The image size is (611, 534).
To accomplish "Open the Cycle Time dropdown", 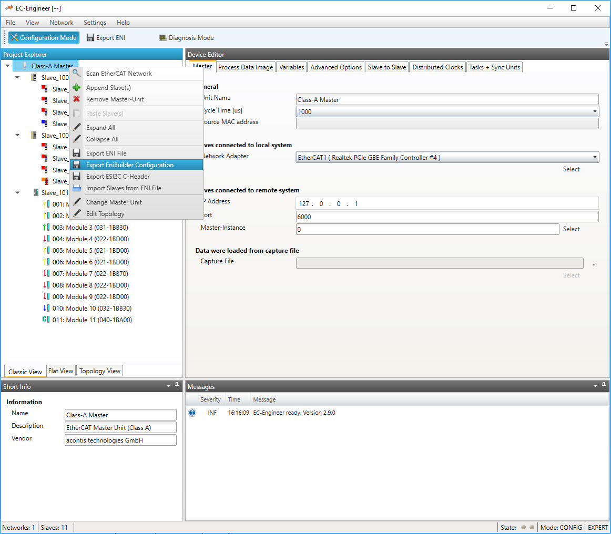I will (x=595, y=111).
